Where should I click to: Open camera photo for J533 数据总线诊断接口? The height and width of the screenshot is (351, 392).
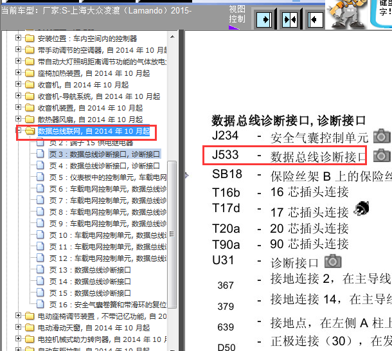coord(382,156)
